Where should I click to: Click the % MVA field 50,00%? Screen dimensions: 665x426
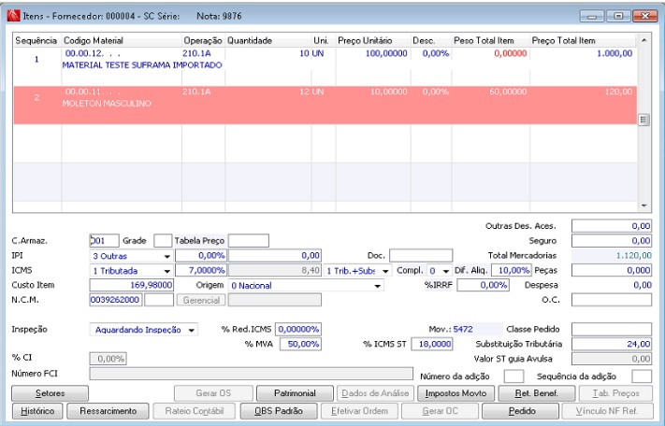coord(300,344)
